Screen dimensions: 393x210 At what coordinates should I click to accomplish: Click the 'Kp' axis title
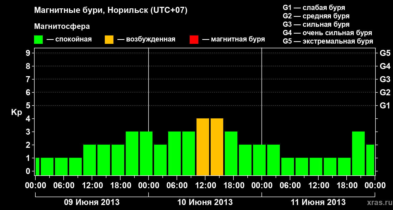(x=17, y=112)
